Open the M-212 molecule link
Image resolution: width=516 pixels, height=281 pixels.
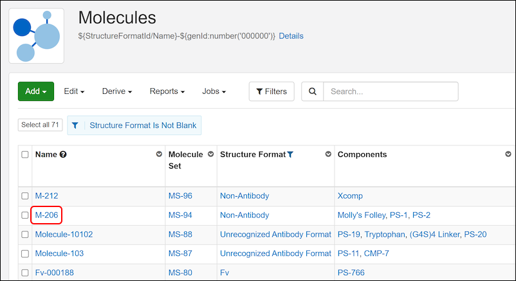coord(46,195)
